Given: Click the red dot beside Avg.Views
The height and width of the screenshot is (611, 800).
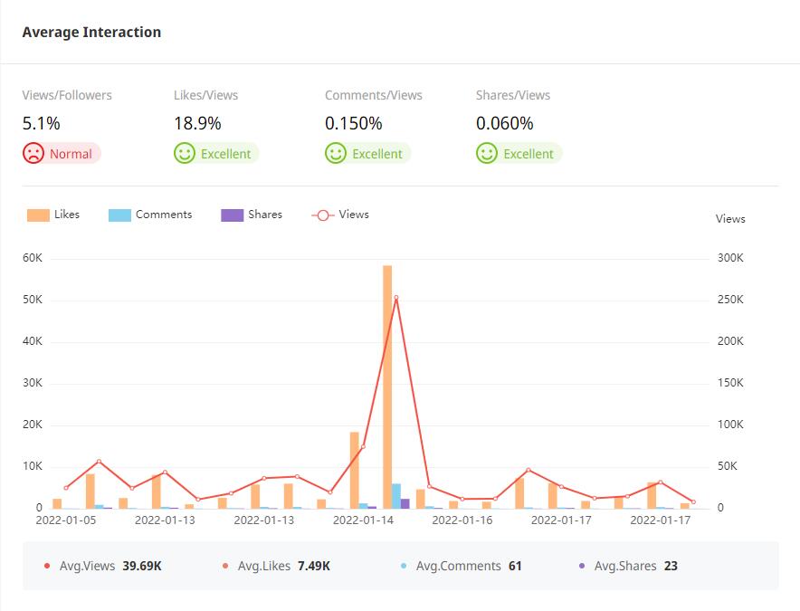Looking at the screenshot, I should 47,566.
